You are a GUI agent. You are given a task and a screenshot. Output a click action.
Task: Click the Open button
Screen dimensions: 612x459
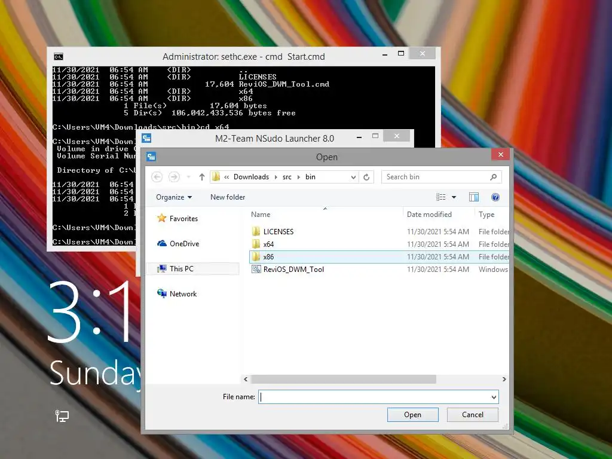click(412, 415)
